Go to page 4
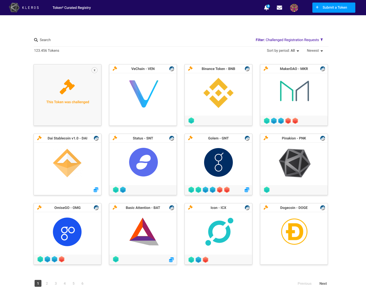 click(x=65, y=283)
